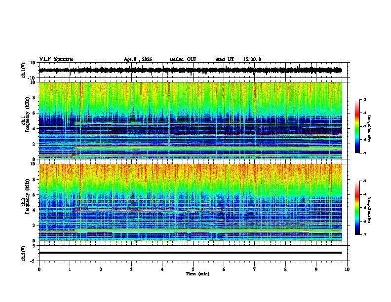
Task: Click the "-7" label on ch.2 color scale
Action: [364, 234]
